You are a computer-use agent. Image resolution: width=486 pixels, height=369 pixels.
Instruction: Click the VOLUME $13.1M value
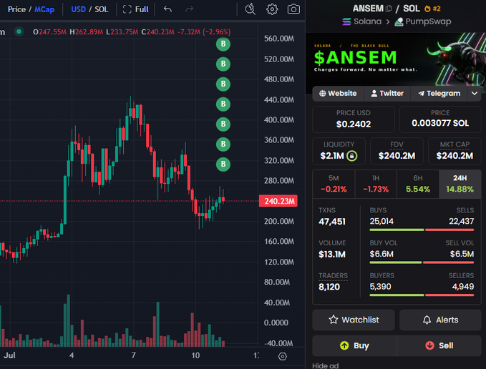(x=332, y=255)
